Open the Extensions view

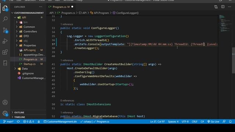[5, 52]
